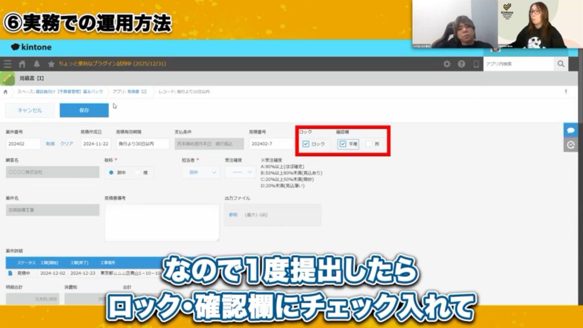This screenshot has width=583, height=328.
Task: Click the キャンセル button
Action: click(x=30, y=110)
